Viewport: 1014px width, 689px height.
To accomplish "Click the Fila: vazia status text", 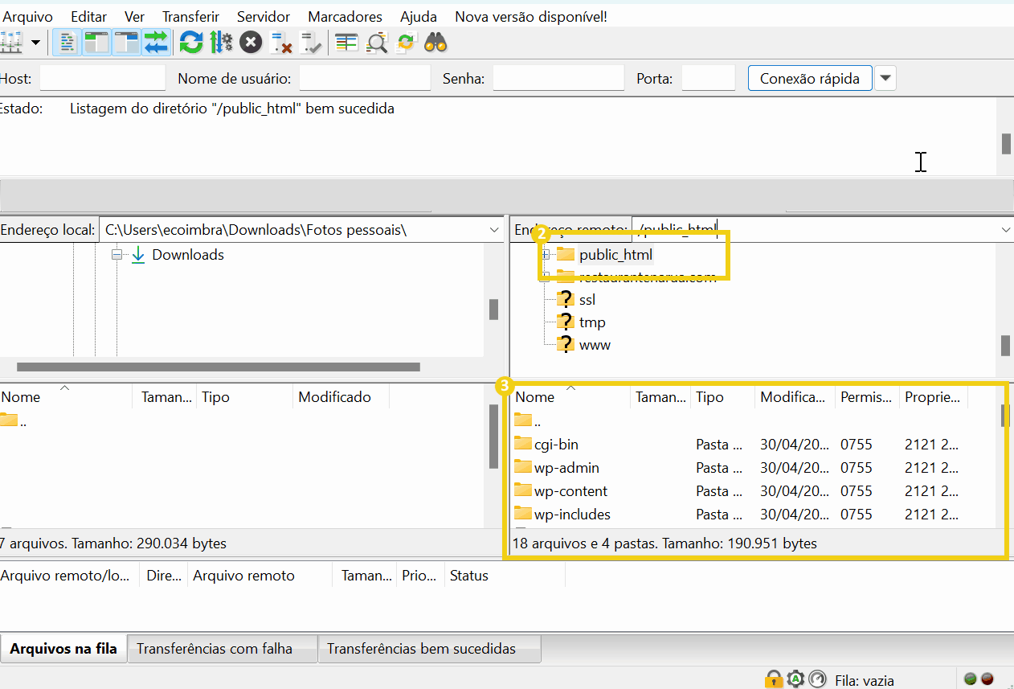I will [864, 680].
